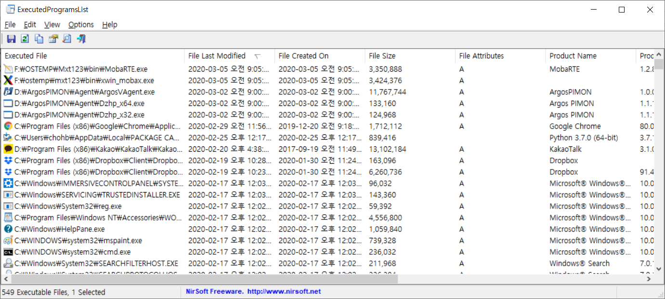This screenshot has height=299, width=665.
Task: Click the file size value 1,059,840
Action: point(385,229)
